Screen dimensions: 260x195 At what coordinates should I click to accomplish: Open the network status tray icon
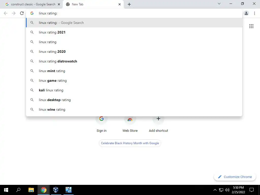(221, 190)
